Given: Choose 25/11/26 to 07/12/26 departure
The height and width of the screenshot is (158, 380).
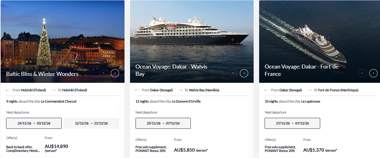Looking at the screenshot, I should pyautogui.click(x=163, y=123).
